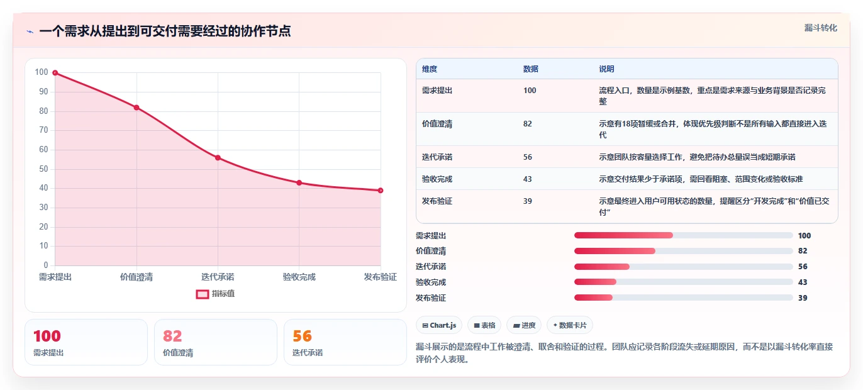The width and height of the screenshot is (863, 390).
Task: Click the chart data point at 需求提出
Action: (55, 73)
